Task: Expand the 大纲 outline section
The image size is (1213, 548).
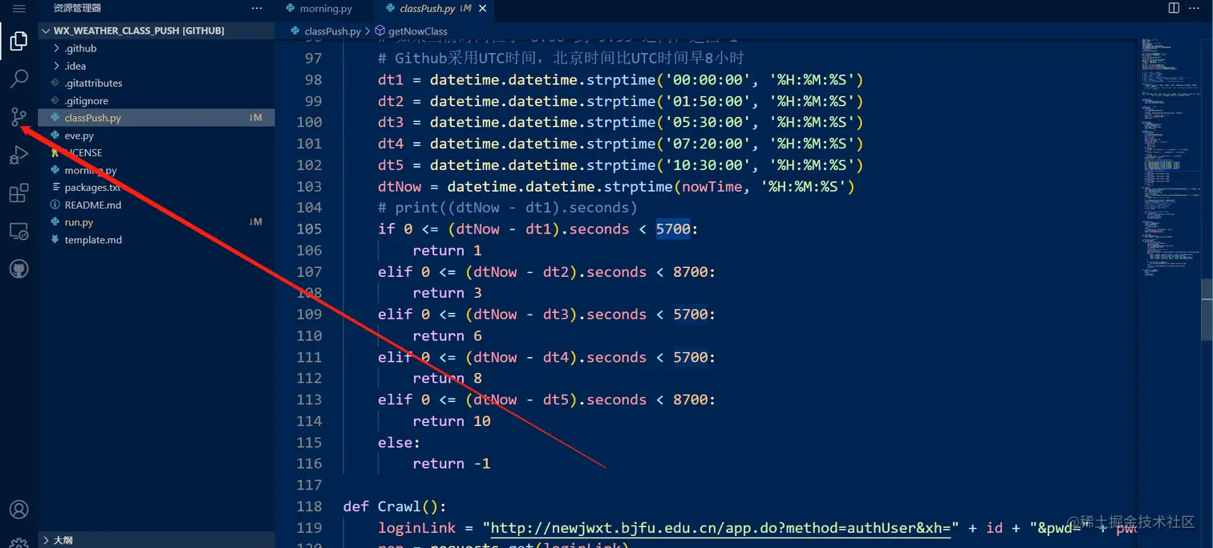Action: (x=156, y=540)
